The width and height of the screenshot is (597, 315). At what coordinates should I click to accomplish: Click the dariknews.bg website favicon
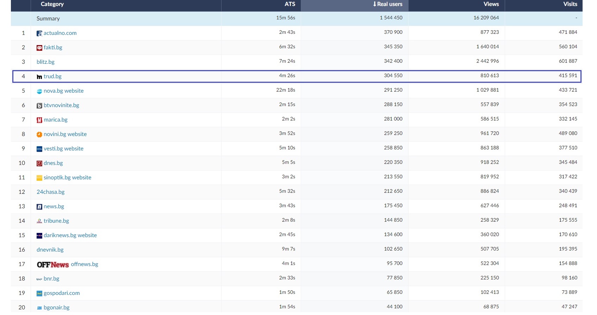coord(39,235)
